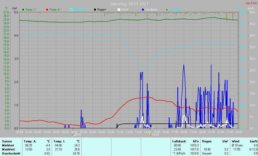Click the 'Temp. I.' column header in table

coord(59,141)
